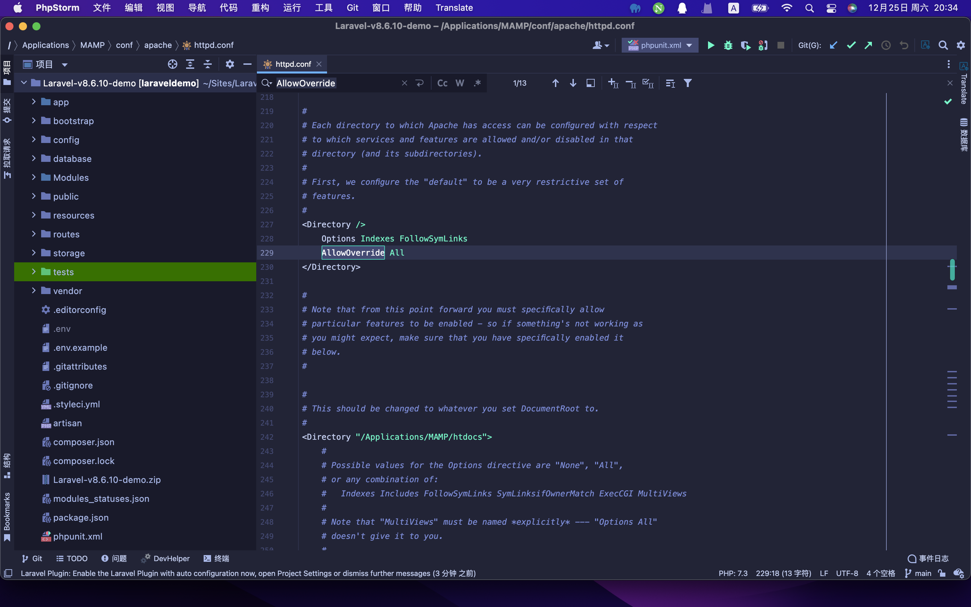Clear the search field text
971x607 pixels.
(405, 83)
